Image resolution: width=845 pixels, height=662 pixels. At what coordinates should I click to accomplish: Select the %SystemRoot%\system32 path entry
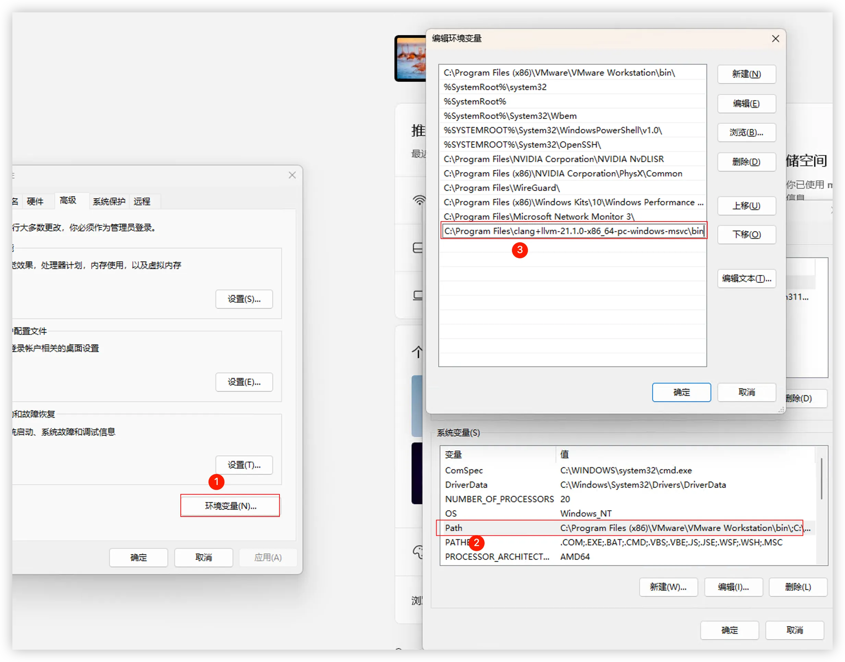tap(495, 87)
